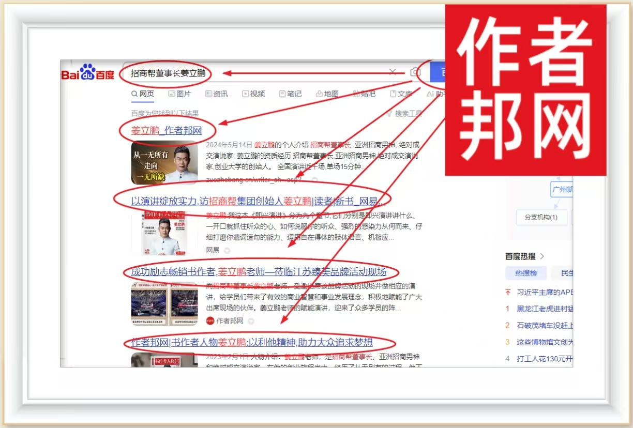Open the 视频 tab
Viewport: 633px width, 428px height.
point(253,94)
